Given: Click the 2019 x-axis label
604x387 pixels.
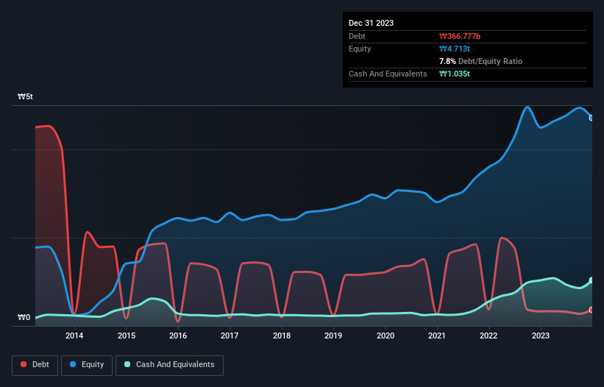Looking at the screenshot, I should [x=333, y=335].
